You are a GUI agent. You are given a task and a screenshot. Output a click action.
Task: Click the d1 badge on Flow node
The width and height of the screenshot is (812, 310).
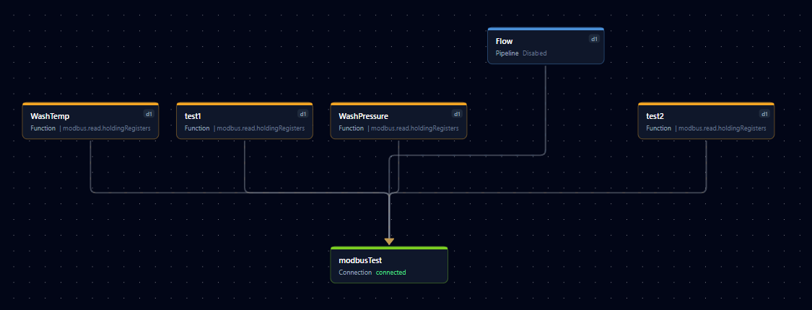click(x=594, y=39)
